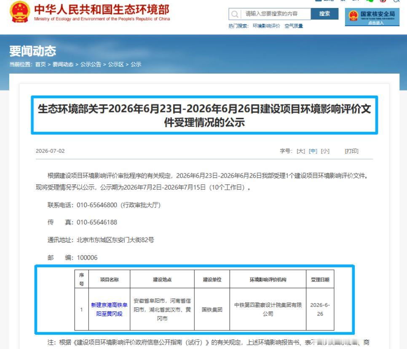
Task: Open the 国家核安全局 banner
Action: [x=372, y=17]
